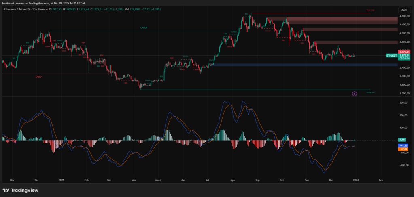Open the USDT currency selector

click(x=403, y=10)
